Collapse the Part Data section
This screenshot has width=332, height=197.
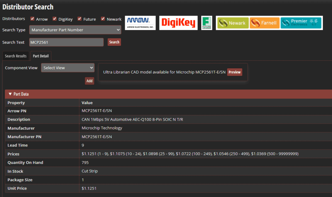click(x=10, y=94)
